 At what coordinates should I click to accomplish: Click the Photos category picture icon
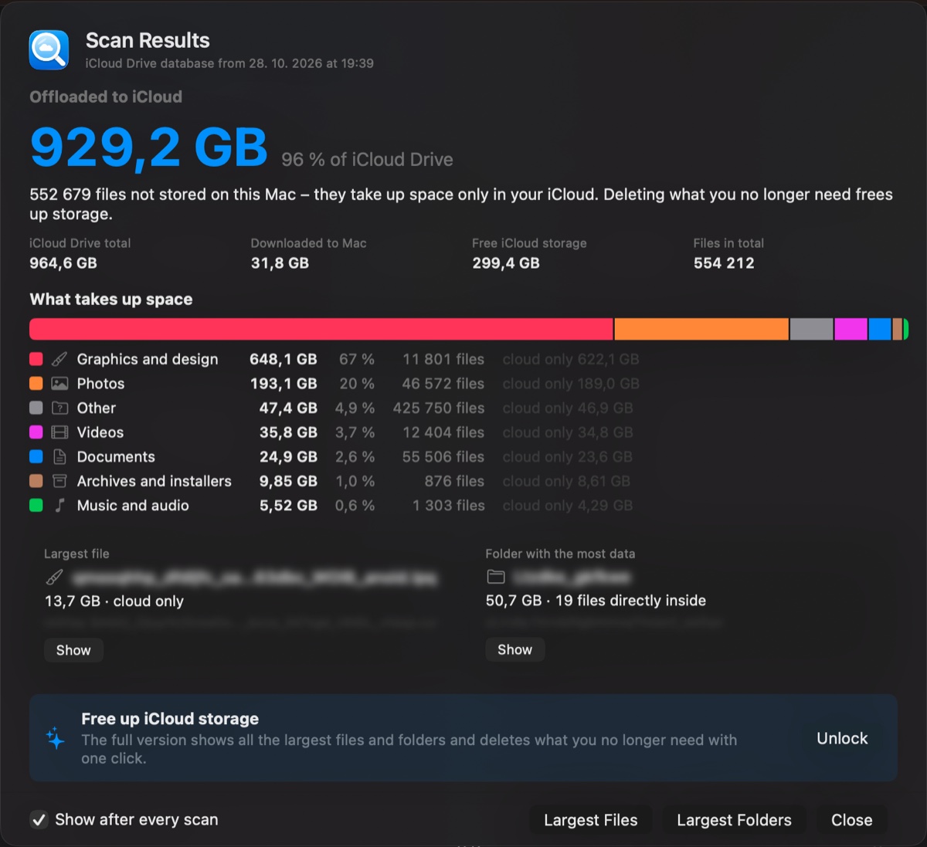[59, 384]
